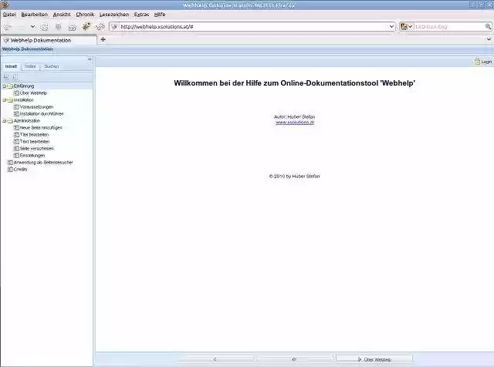Viewport: 494px width, 367px height.
Task: Select the Webhelp Dokumentation browser tab
Action: click(x=49, y=40)
